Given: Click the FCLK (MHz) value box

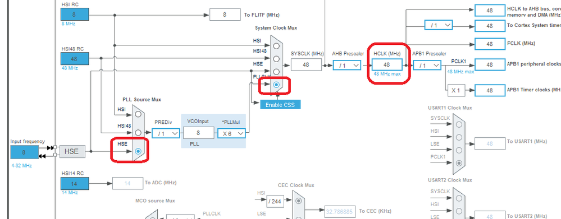Looking at the screenshot, I should tap(490, 44).
